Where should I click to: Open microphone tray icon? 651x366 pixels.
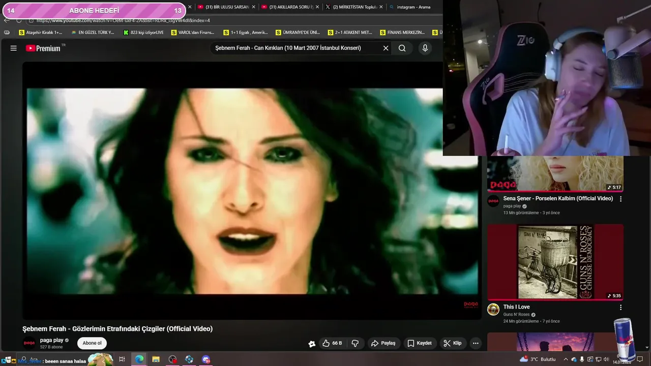(x=582, y=359)
